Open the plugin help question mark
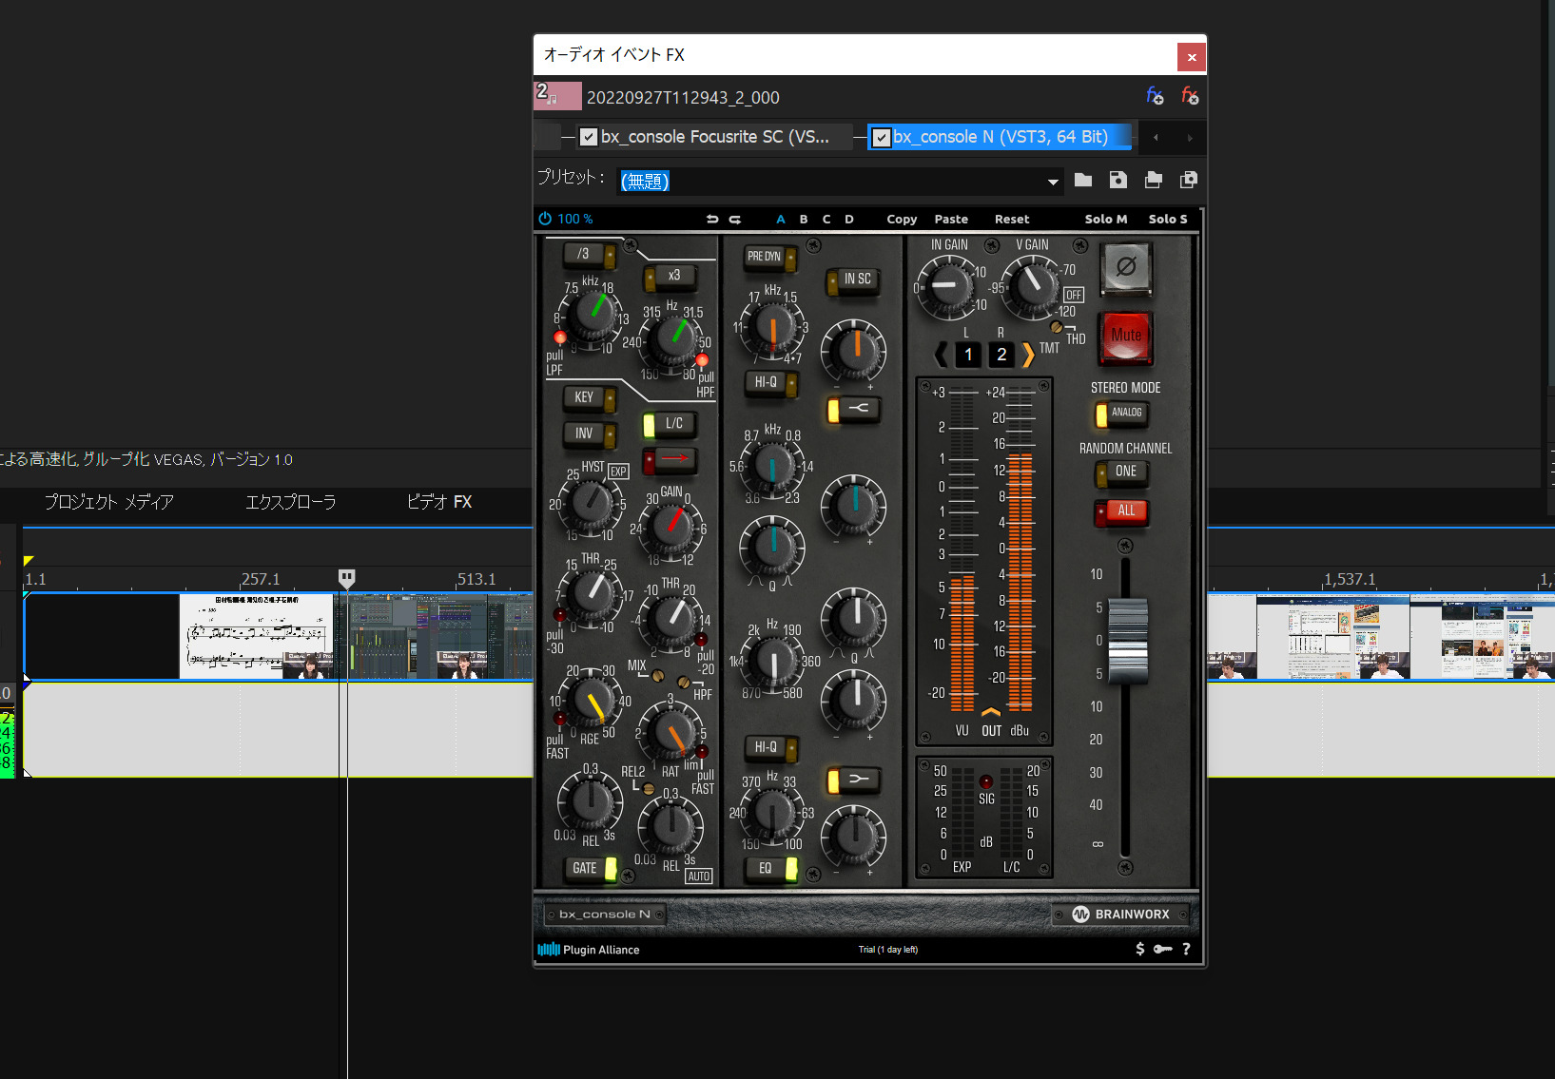 pyautogui.click(x=1186, y=949)
